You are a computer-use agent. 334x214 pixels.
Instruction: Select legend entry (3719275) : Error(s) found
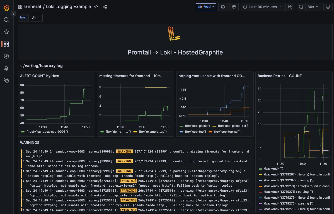click(x=297, y=198)
